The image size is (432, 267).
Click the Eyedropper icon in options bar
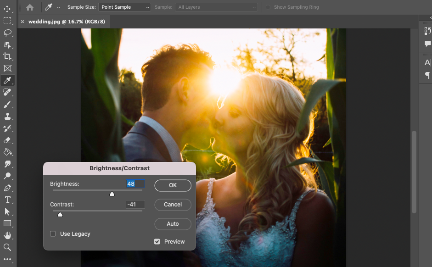tap(49, 7)
